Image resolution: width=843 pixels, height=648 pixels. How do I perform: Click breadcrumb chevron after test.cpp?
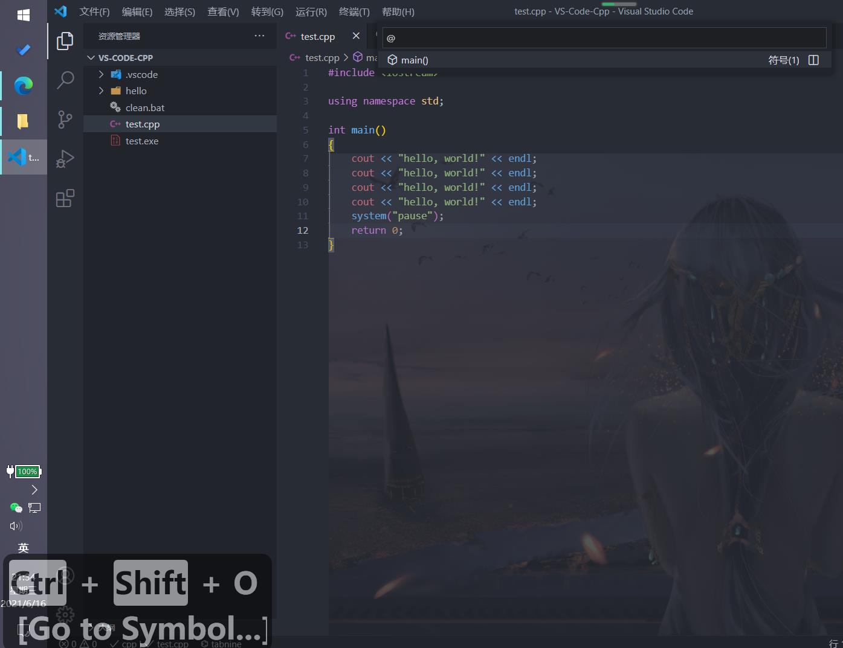tap(346, 57)
